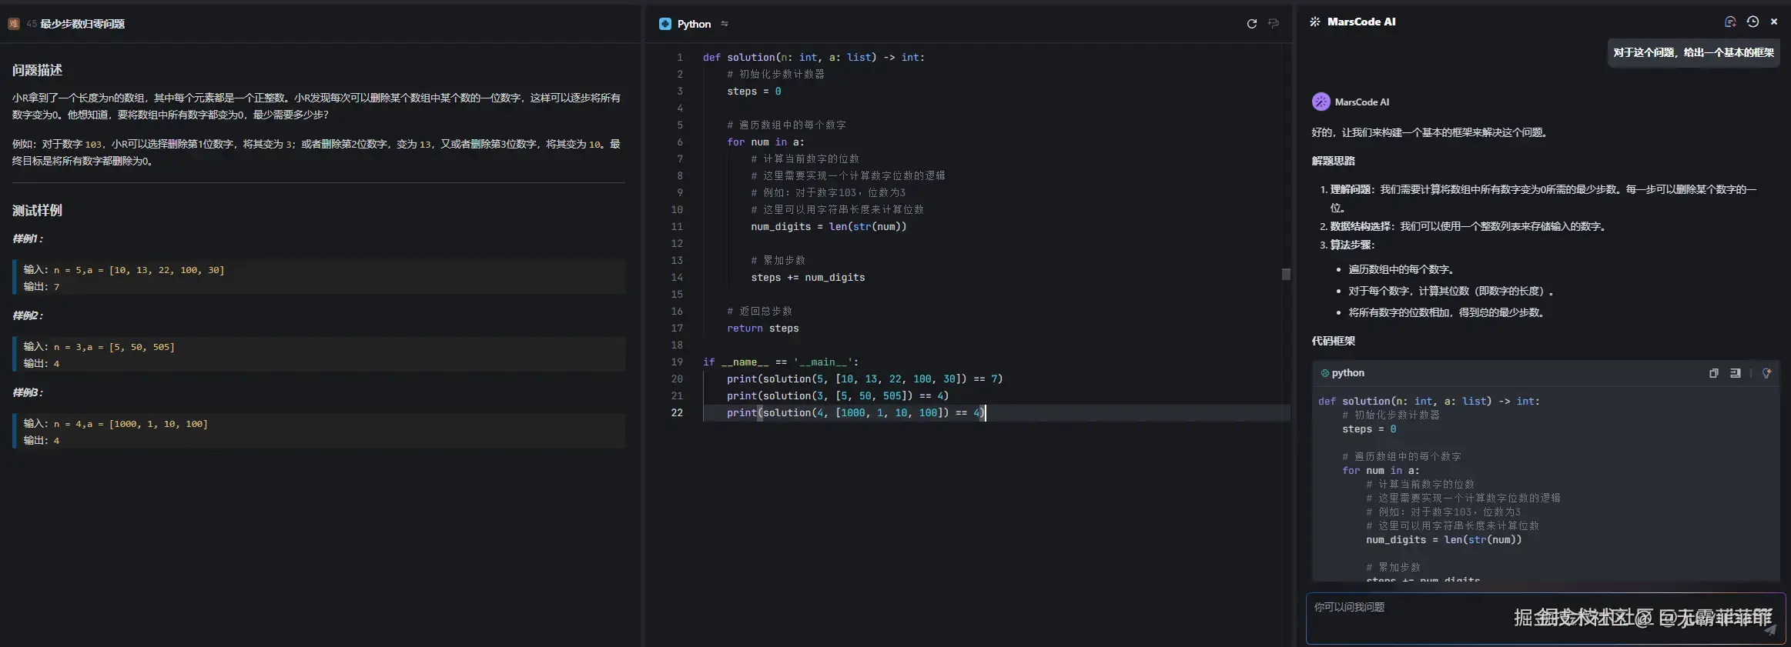Click the '样例2：' label
Viewport: 1791px width, 647px height.
coord(28,315)
